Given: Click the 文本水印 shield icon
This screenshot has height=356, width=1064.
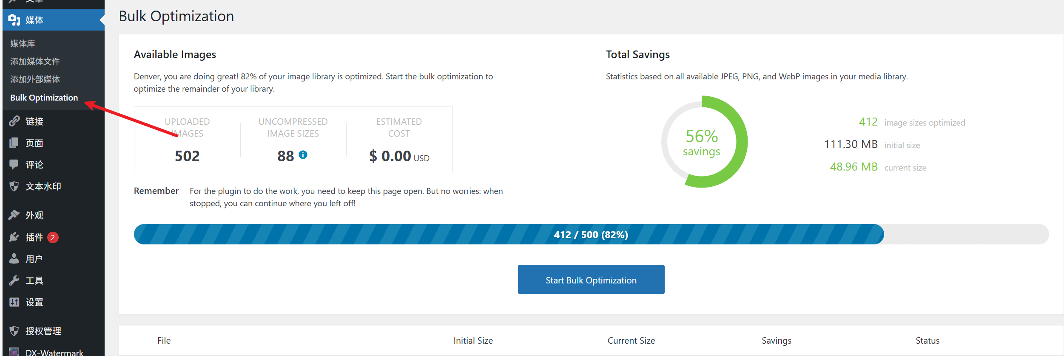Looking at the screenshot, I should [x=14, y=186].
